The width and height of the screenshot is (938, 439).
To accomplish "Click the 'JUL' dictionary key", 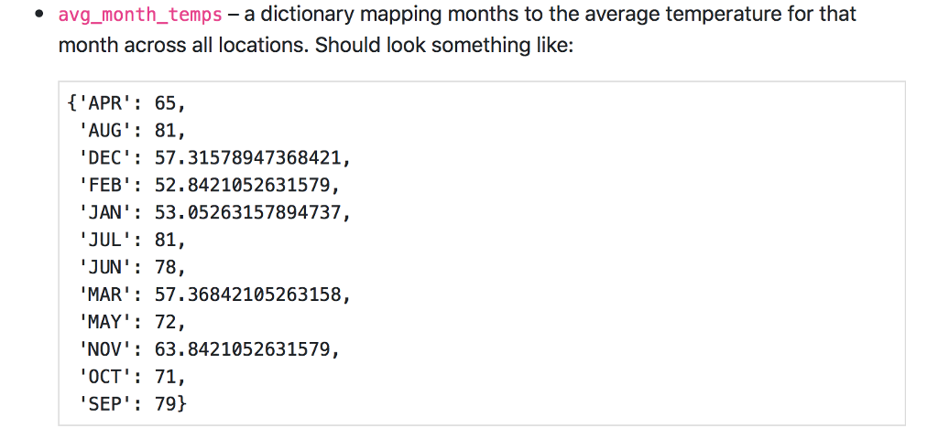I will tap(104, 241).
